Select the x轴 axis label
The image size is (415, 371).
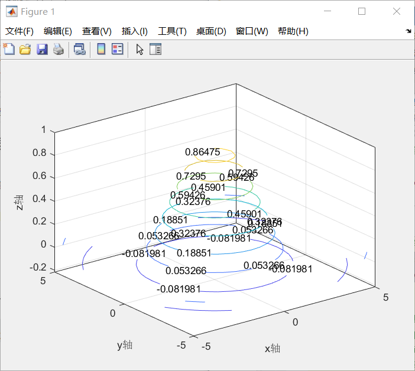click(273, 349)
